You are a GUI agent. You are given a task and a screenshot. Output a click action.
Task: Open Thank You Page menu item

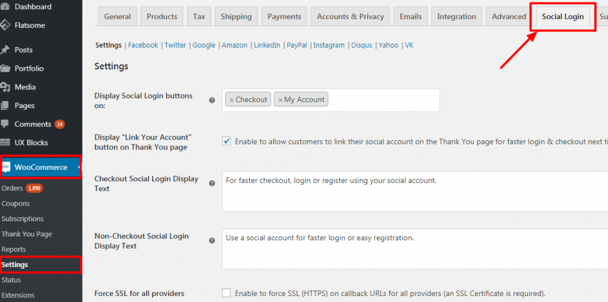(x=27, y=234)
